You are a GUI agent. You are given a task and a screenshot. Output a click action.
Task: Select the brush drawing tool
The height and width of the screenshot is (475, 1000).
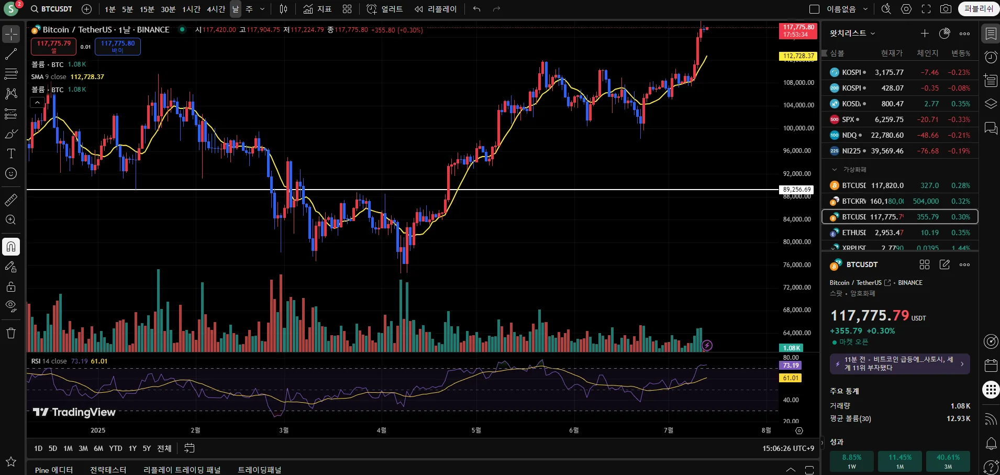(11, 134)
